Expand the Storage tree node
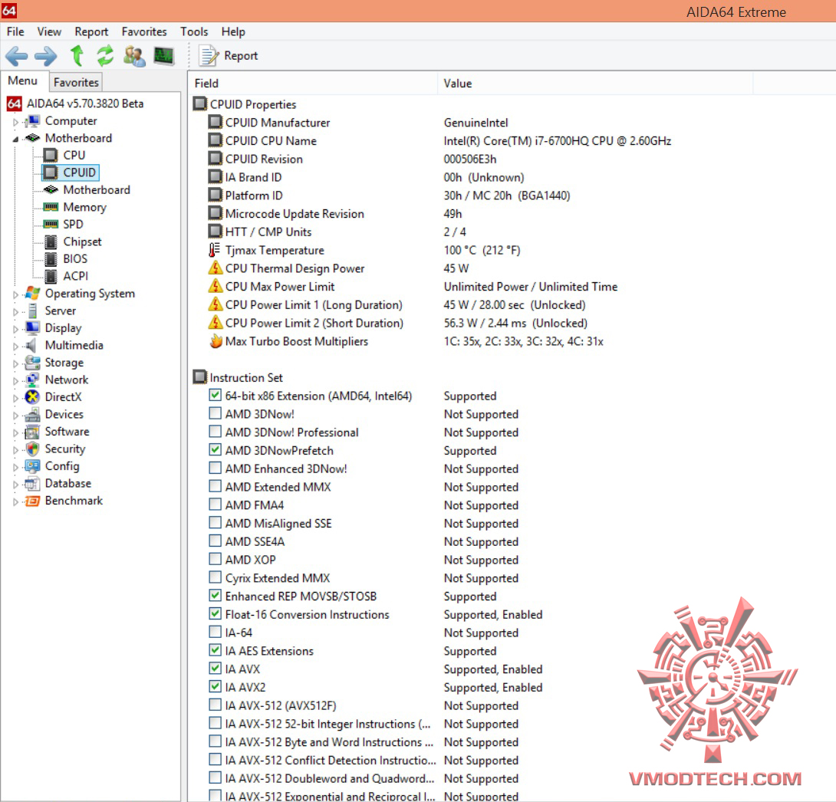This screenshot has height=802, width=836. pyautogui.click(x=15, y=363)
